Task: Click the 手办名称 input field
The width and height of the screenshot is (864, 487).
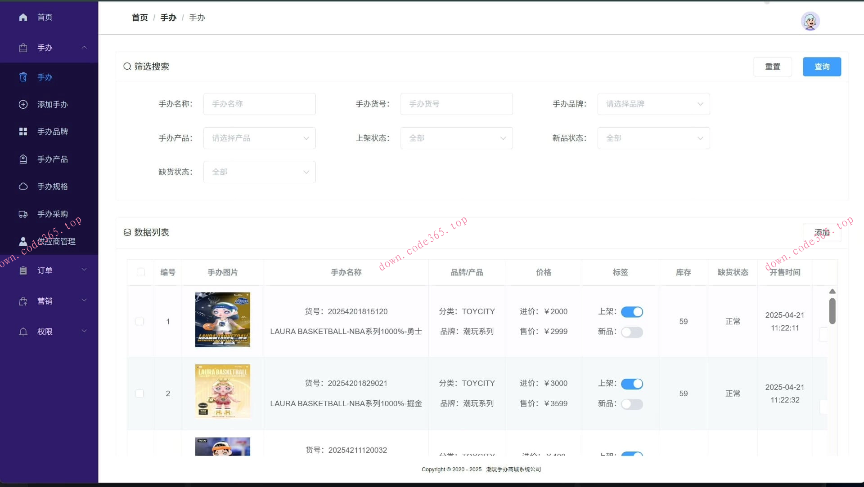Action: (259, 104)
